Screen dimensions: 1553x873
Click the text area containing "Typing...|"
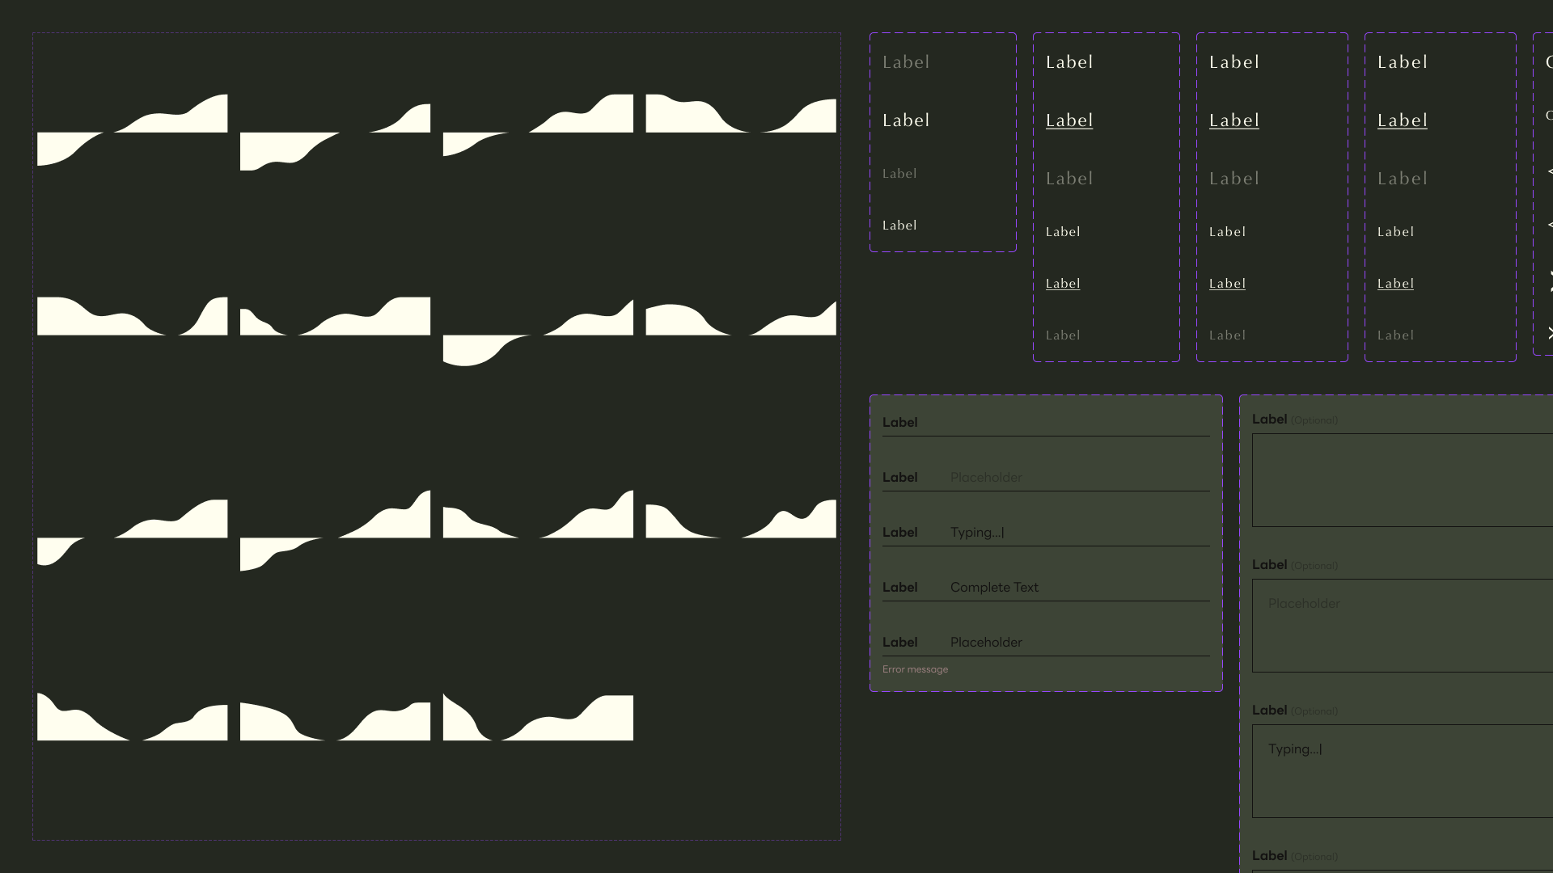tap(1403, 771)
